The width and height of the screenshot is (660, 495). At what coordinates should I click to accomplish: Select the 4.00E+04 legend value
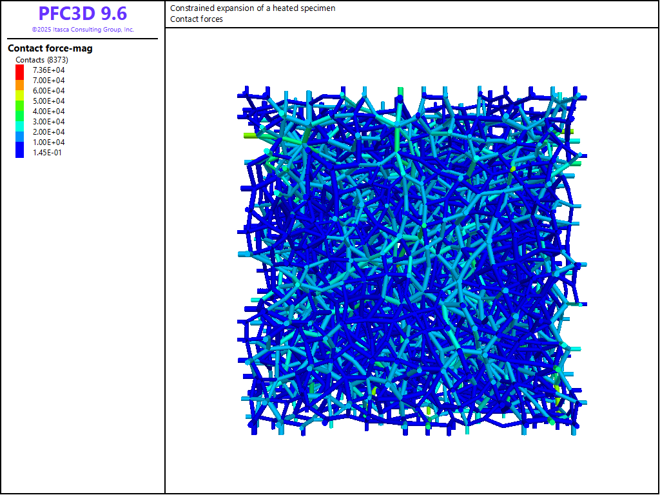49,112
